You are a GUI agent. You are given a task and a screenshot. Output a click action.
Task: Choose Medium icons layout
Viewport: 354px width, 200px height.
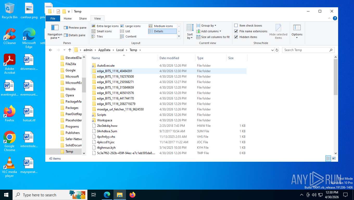(x=161, y=26)
